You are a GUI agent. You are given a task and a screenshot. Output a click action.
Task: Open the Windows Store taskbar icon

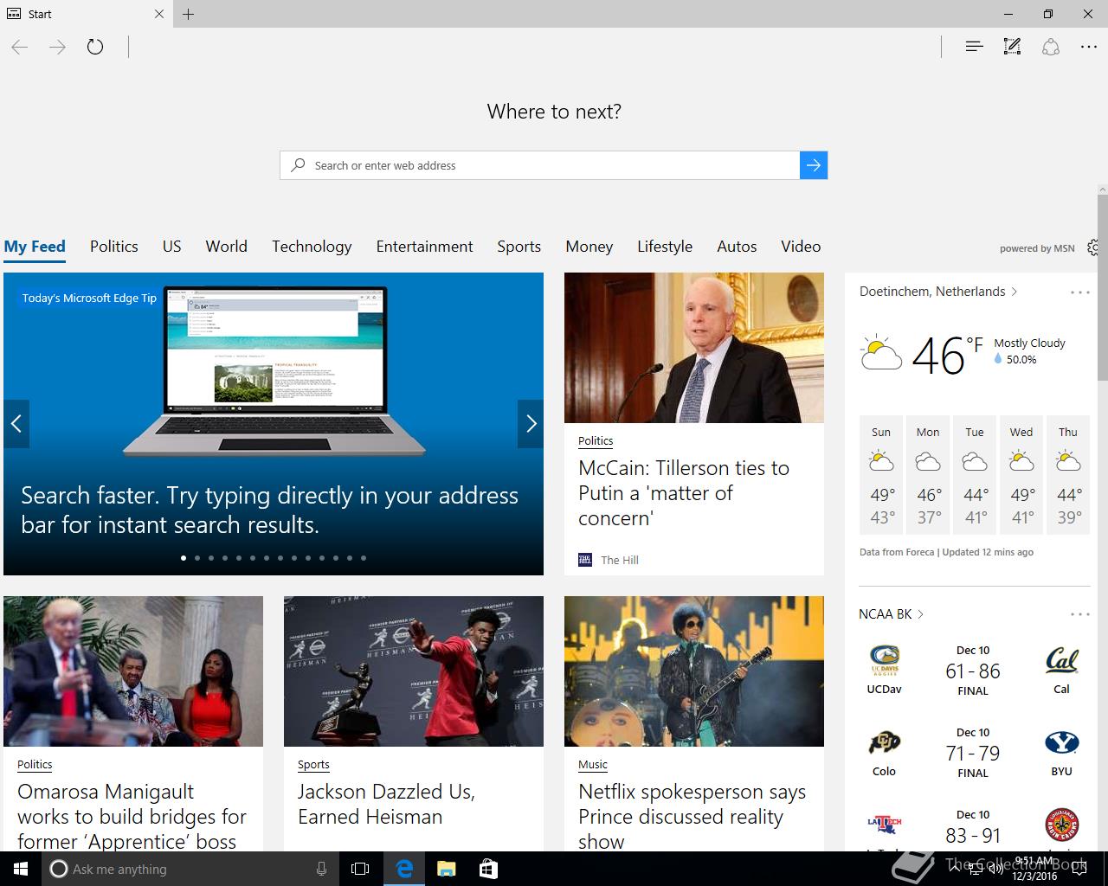[x=488, y=869]
